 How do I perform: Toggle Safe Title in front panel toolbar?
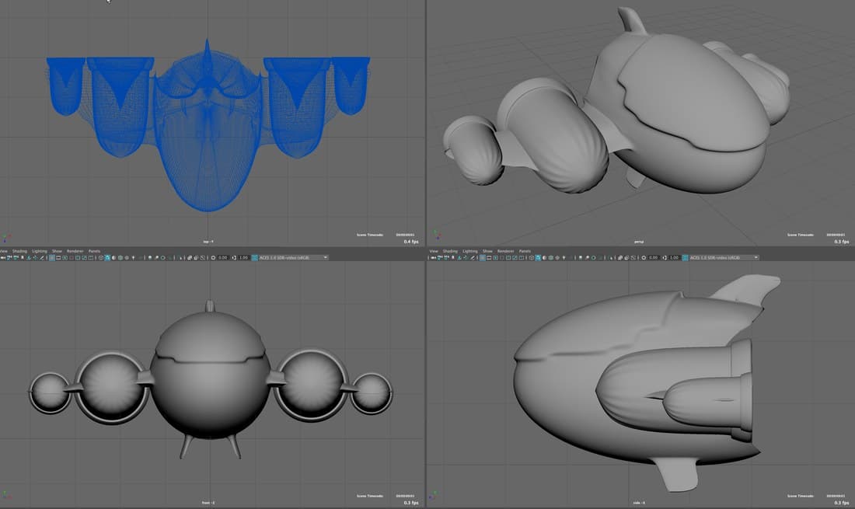(x=90, y=258)
